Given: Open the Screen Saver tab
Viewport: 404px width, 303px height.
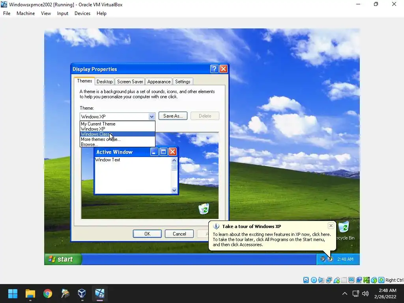Looking at the screenshot, I should 130,82.
